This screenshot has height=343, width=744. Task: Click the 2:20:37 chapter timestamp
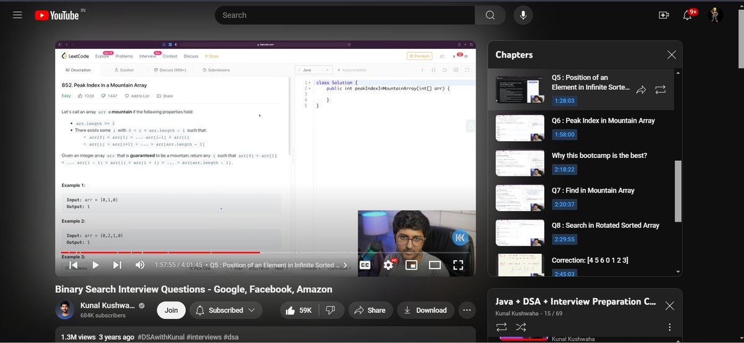(564, 204)
